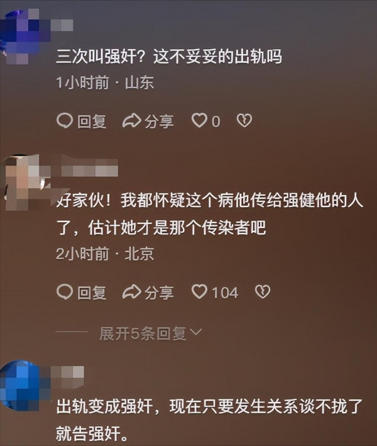This screenshot has height=446, width=377.
Task: Tap broken heart on Beijing comment
Action: tap(263, 292)
